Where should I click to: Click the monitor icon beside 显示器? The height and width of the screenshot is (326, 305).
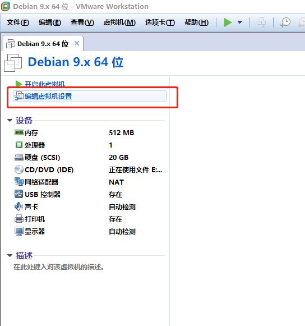click(x=19, y=231)
